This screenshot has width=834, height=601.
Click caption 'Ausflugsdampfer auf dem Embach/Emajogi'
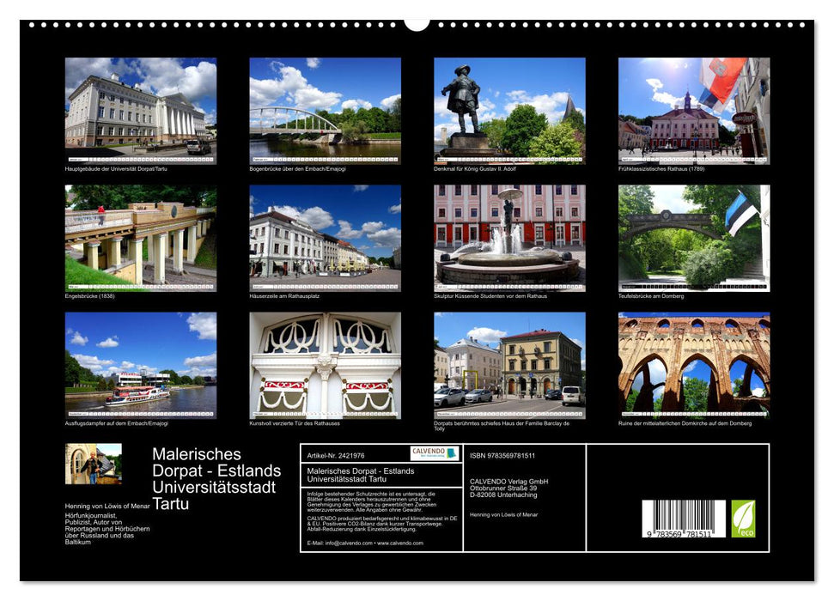point(117,424)
